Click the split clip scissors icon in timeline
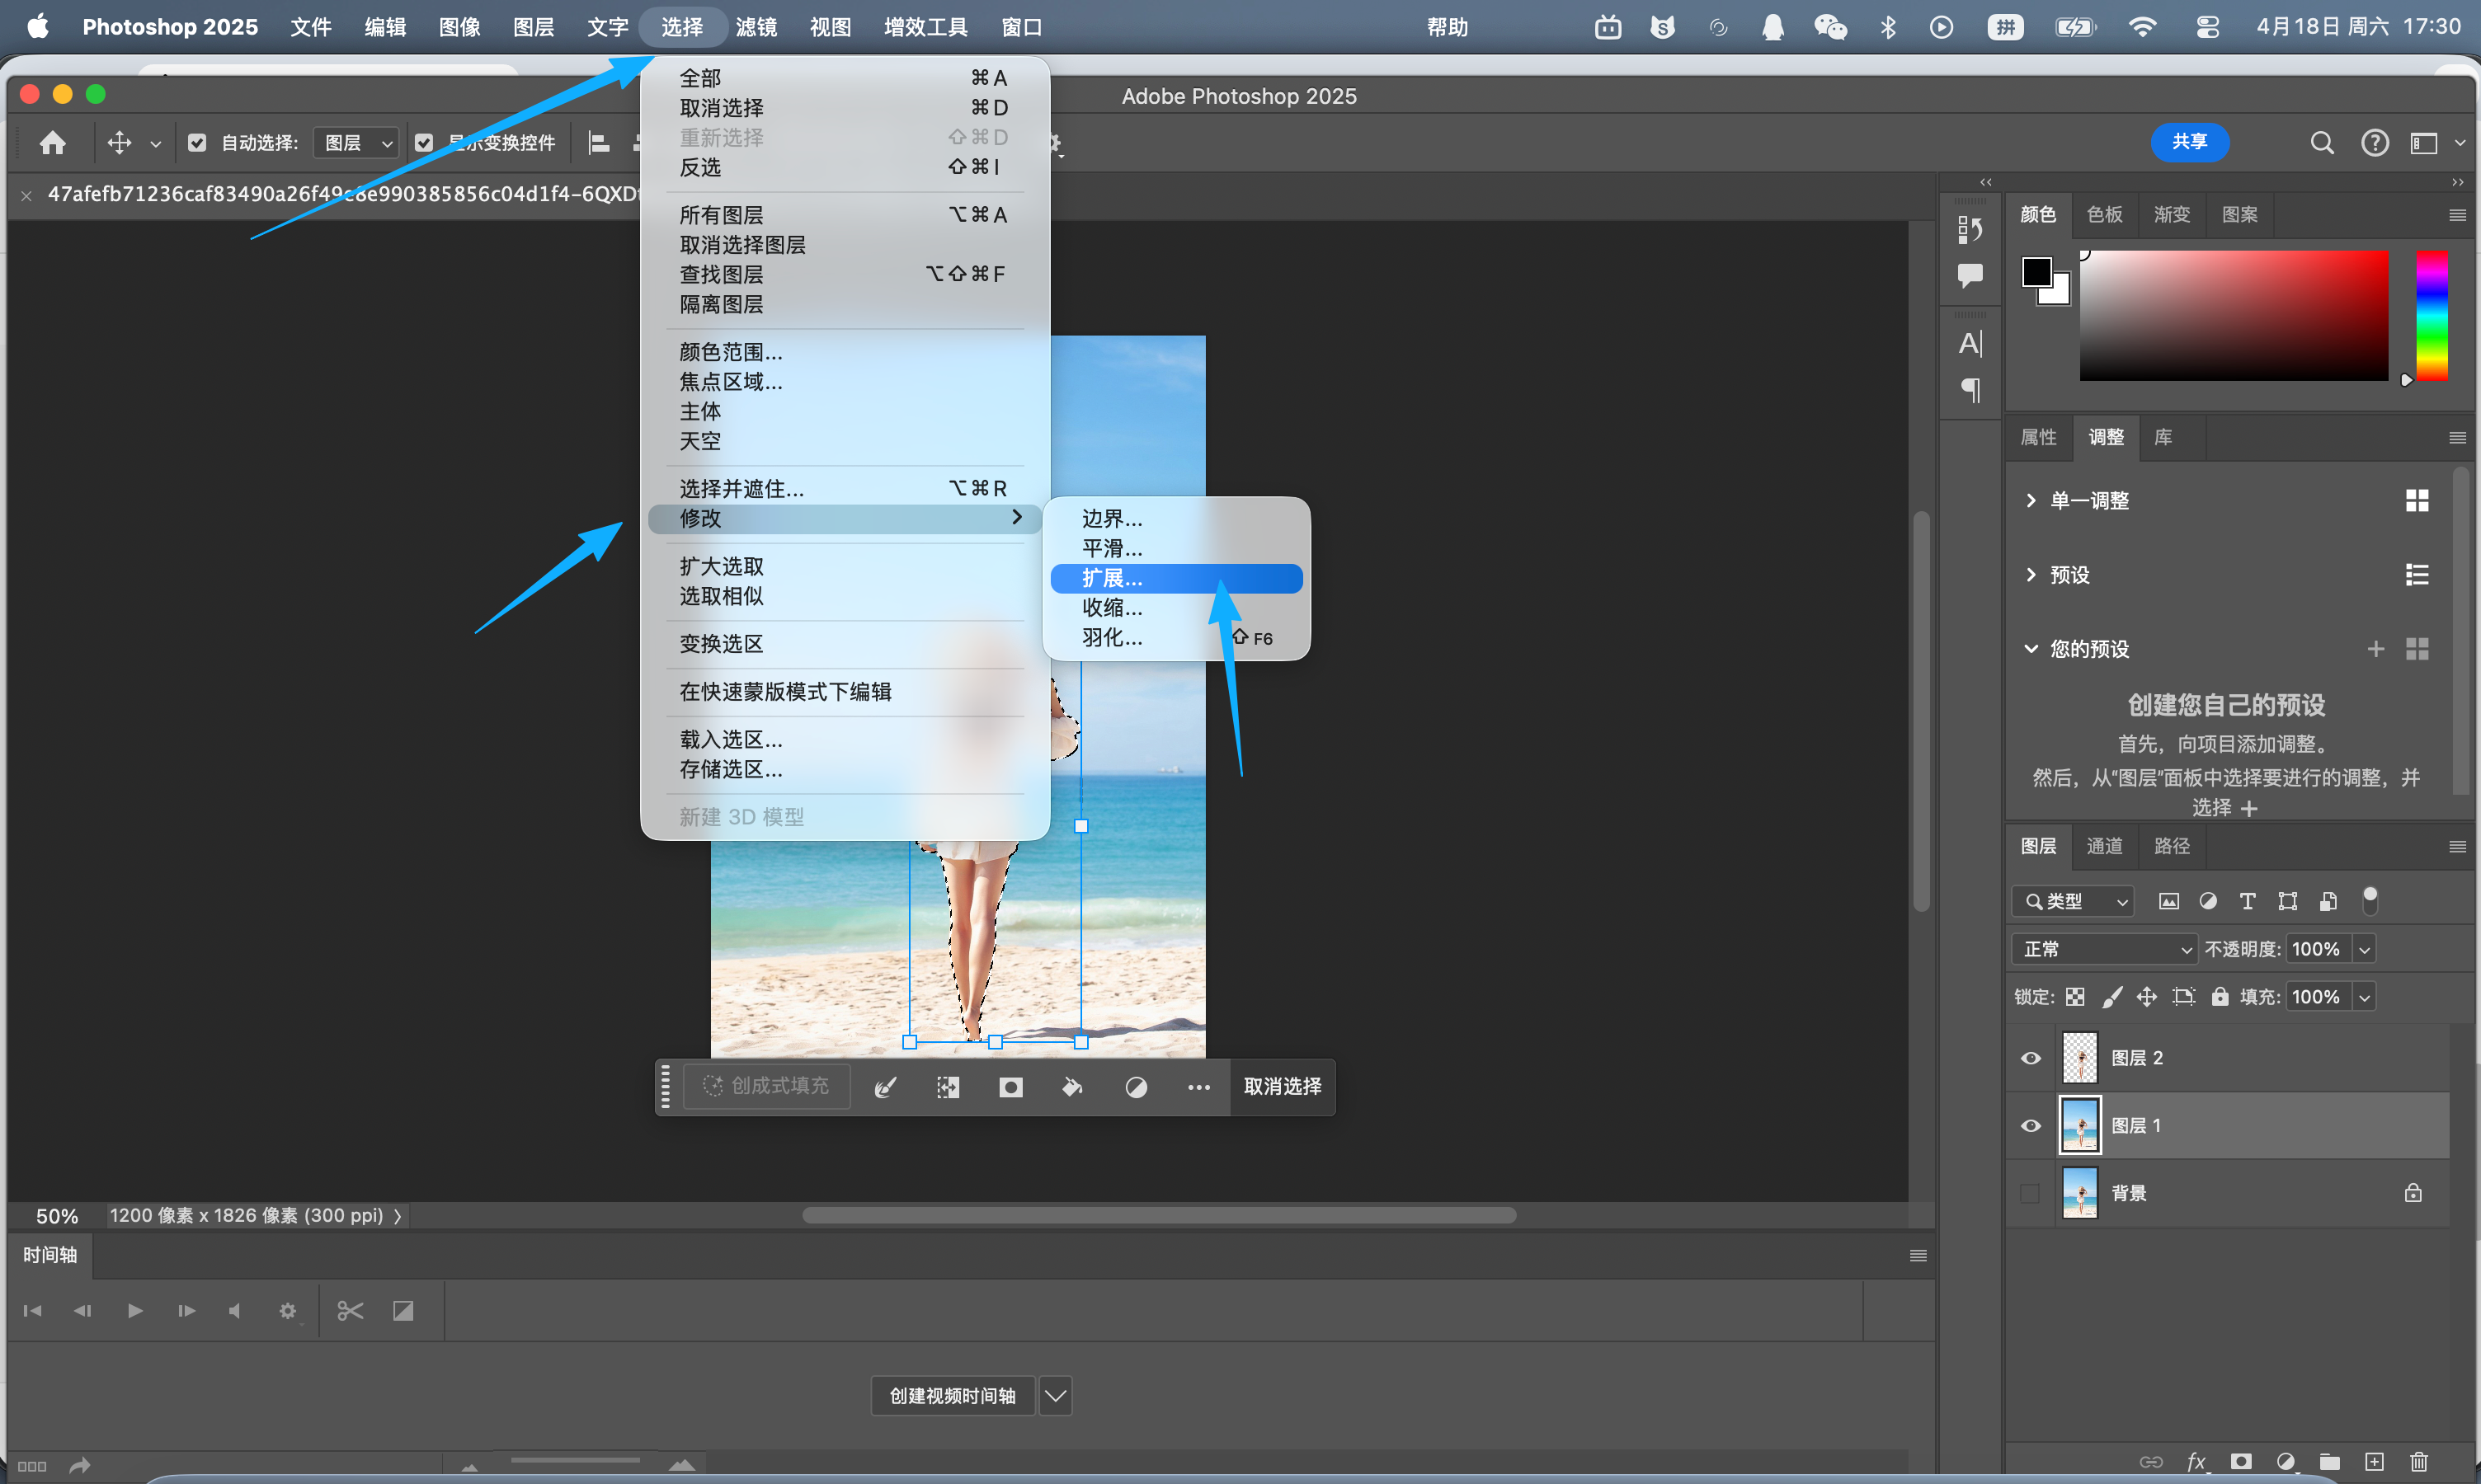This screenshot has height=1484, width=2481. click(x=351, y=1310)
